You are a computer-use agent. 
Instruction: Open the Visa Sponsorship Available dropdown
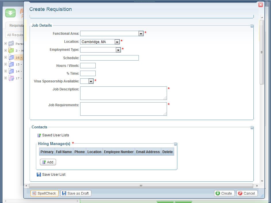(91, 81)
